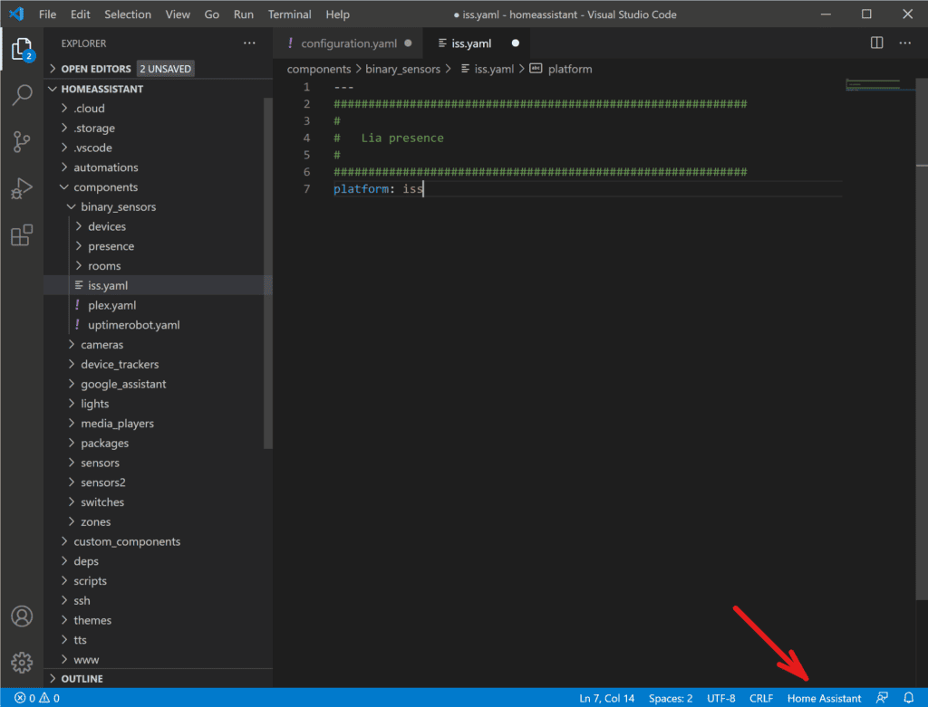This screenshot has height=707, width=928.
Task: Expand the .vscode folder
Action: [x=159, y=148]
